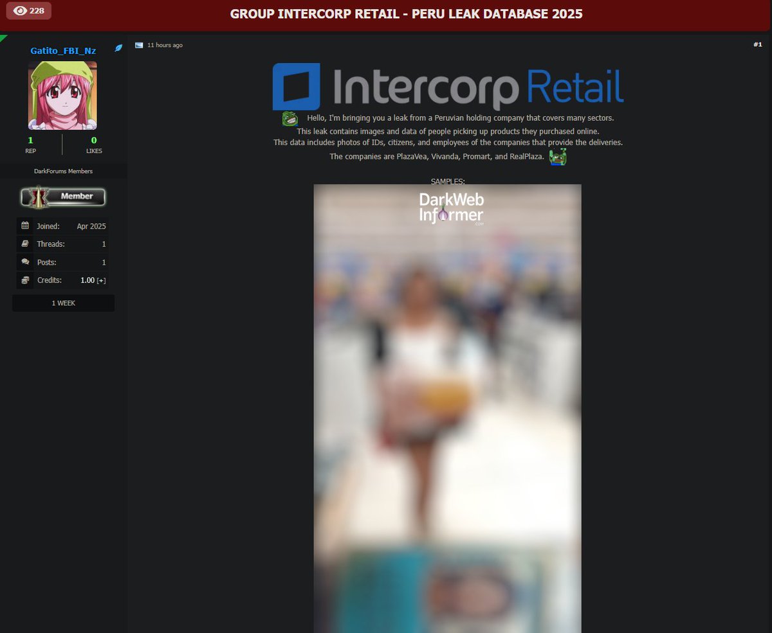The width and height of the screenshot is (772, 633).
Task: Click the 'DarkForums Members' group label
Action: tap(63, 171)
